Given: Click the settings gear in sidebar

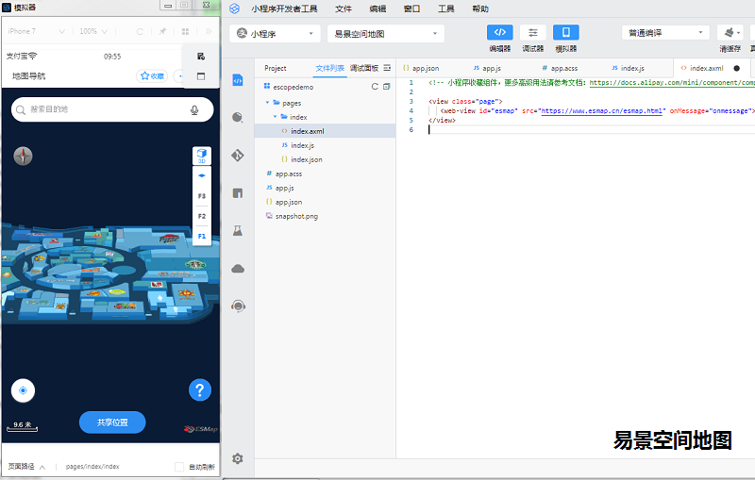Looking at the screenshot, I should coord(238,458).
